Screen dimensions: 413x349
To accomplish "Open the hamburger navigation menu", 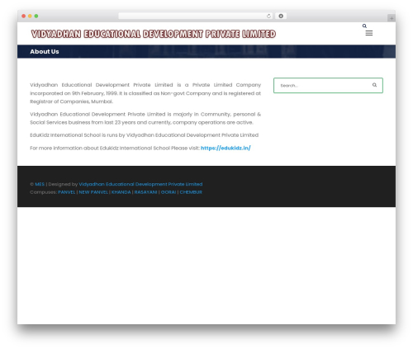I will pos(369,33).
